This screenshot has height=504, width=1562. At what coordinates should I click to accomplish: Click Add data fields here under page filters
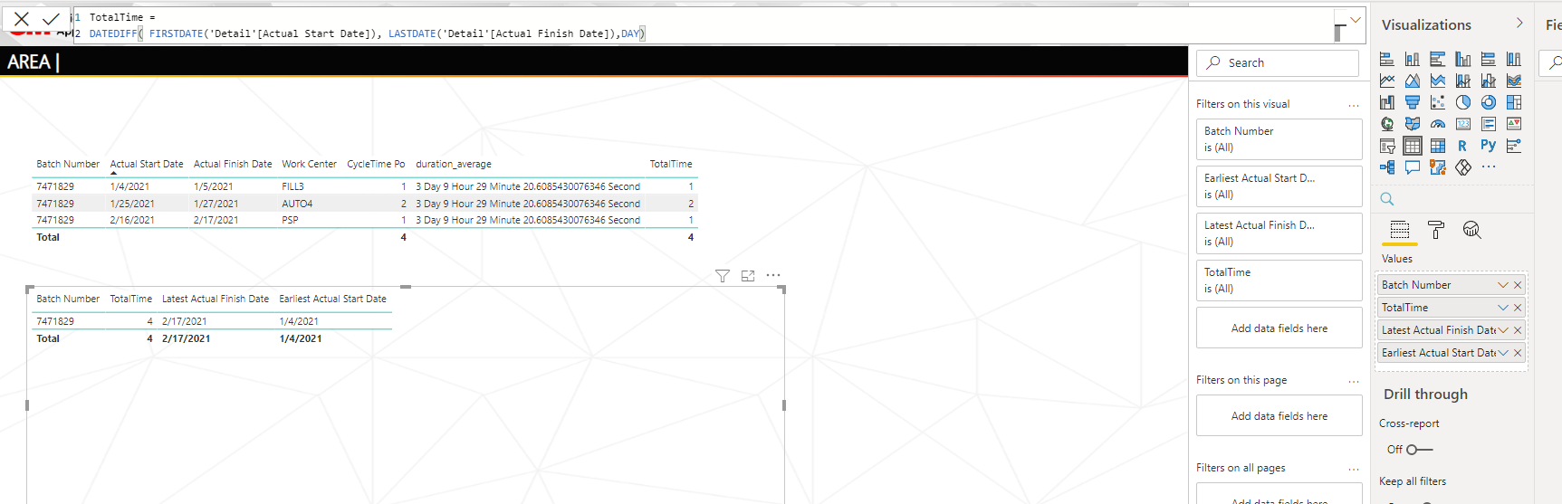pos(1279,416)
